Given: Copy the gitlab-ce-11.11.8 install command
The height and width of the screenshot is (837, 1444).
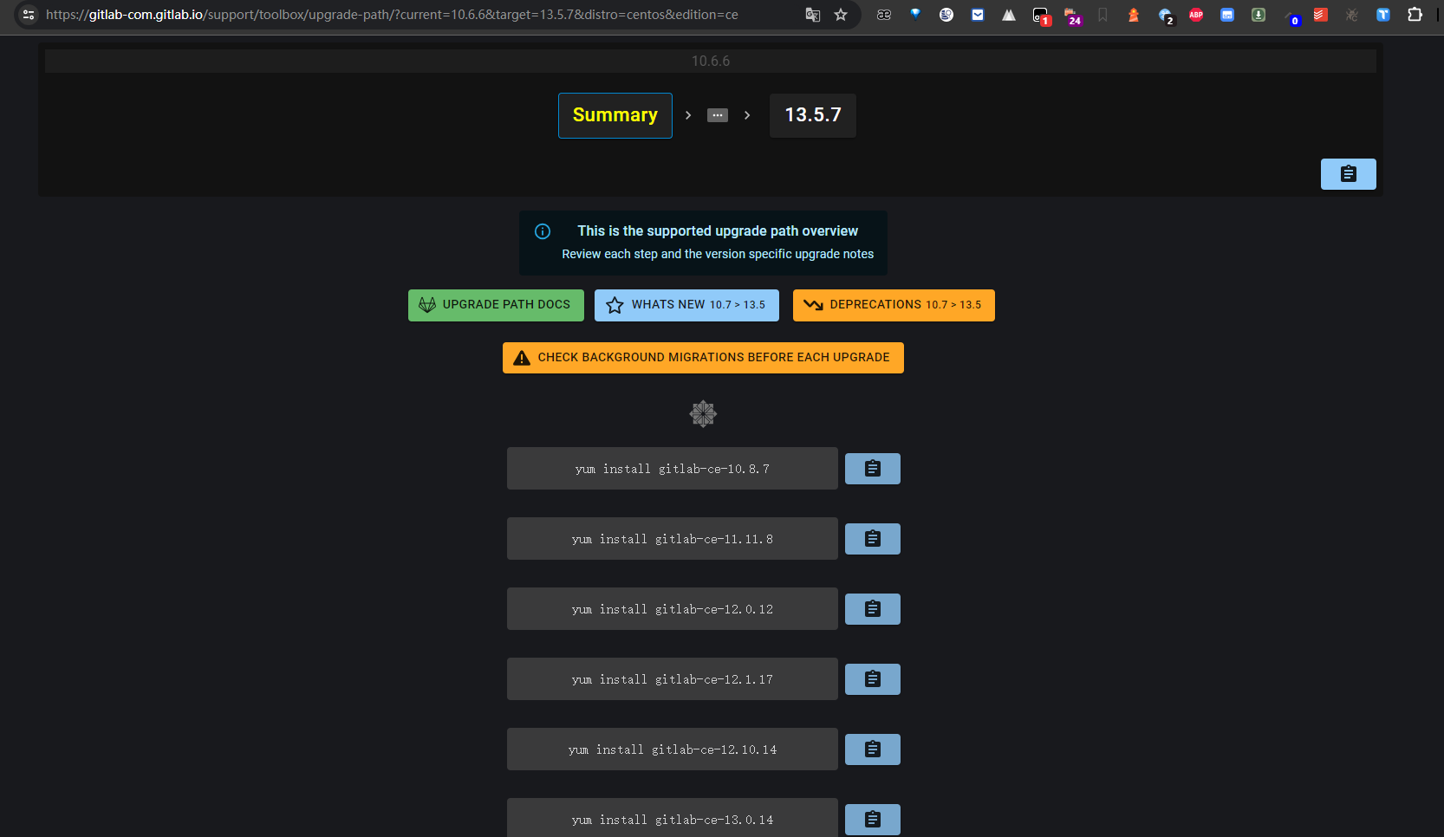Looking at the screenshot, I should coord(873,539).
